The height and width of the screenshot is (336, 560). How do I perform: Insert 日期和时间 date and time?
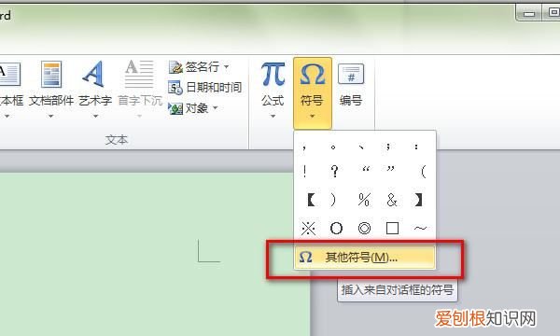pyautogui.click(x=205, y=88)
